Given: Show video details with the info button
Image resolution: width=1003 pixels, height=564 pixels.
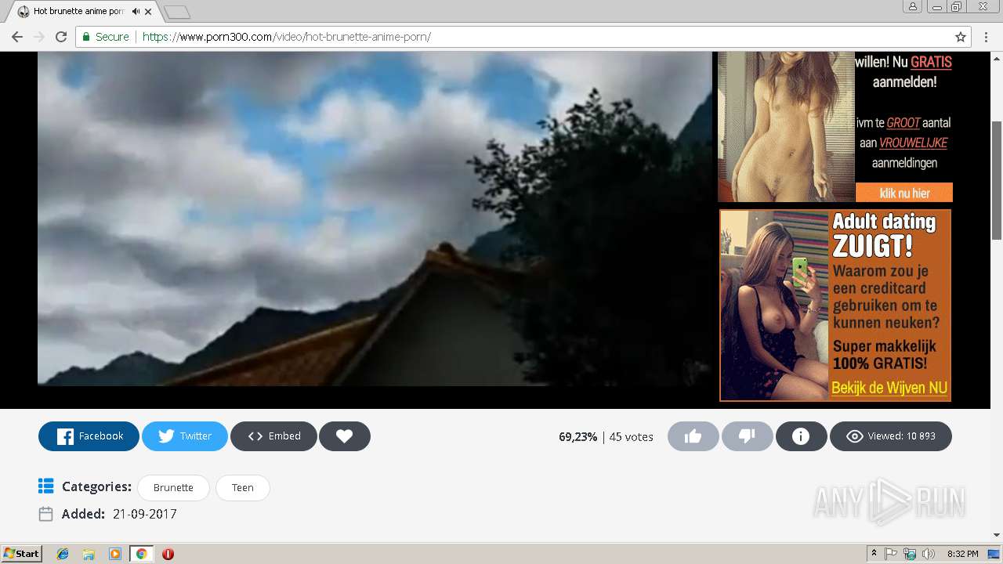Looking at the screenshot, I should (801, 436).
